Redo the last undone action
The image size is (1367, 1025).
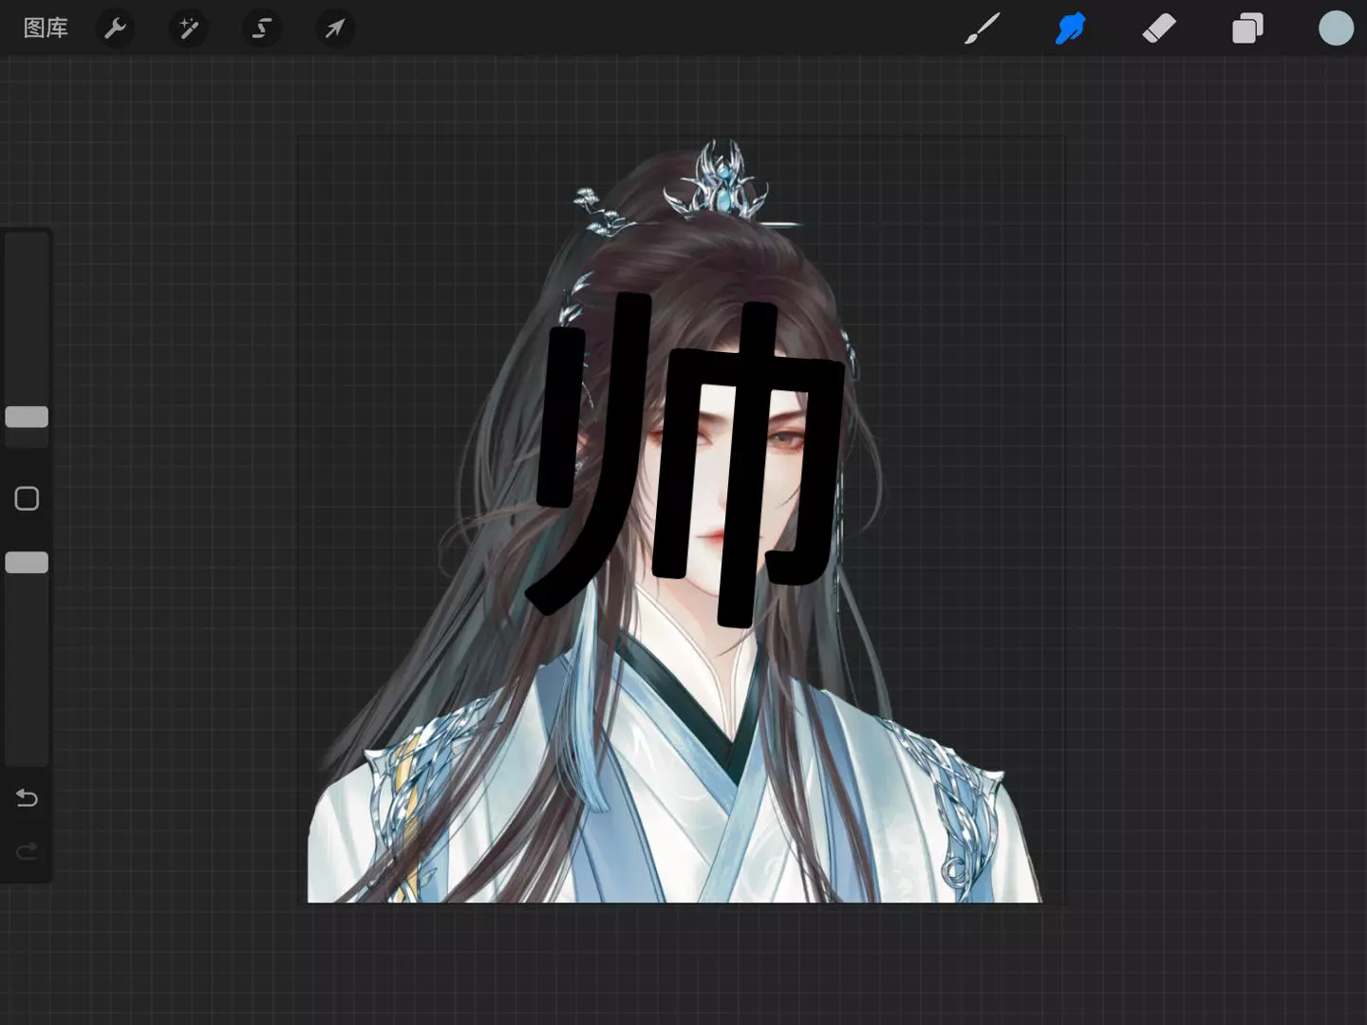pos(27,850)
